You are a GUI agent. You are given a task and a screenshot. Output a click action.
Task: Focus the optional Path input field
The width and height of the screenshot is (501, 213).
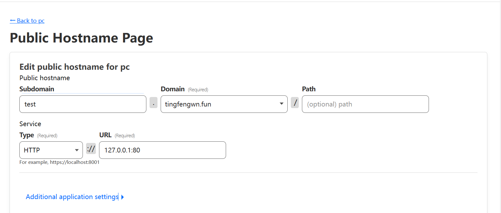(365, 104)
